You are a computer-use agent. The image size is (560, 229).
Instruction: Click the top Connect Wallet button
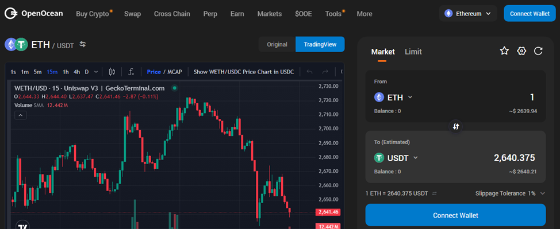point(530,14)
